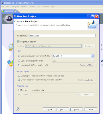This screenshot has height=114, width=103.
Task: Open the Run menu
Action: 39,7
